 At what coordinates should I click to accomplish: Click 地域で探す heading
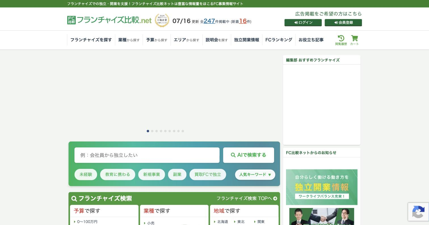(227, 211)
